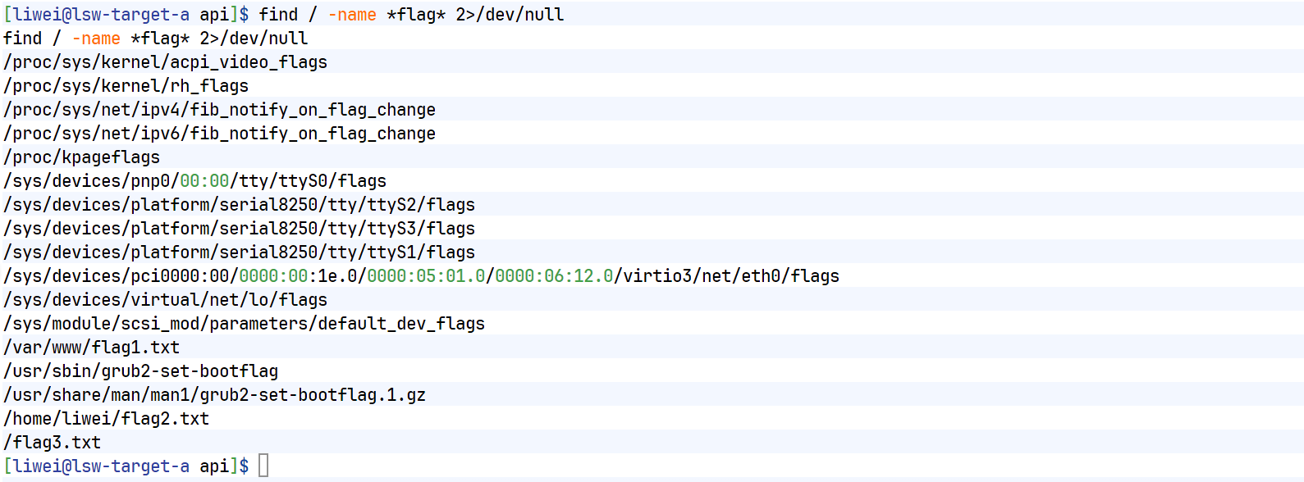Click the ipv4 fib_notify_on_flag_change line

pyautogui.click(x=219, y=110)
